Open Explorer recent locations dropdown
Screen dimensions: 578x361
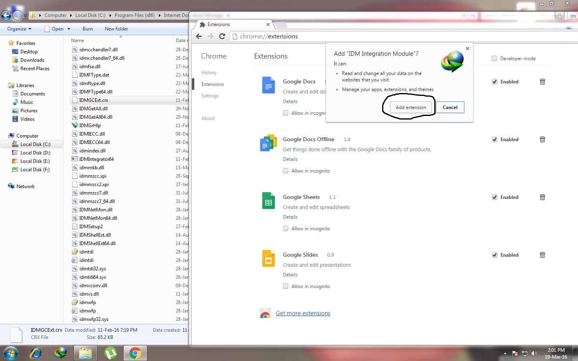tap(25, 16)
